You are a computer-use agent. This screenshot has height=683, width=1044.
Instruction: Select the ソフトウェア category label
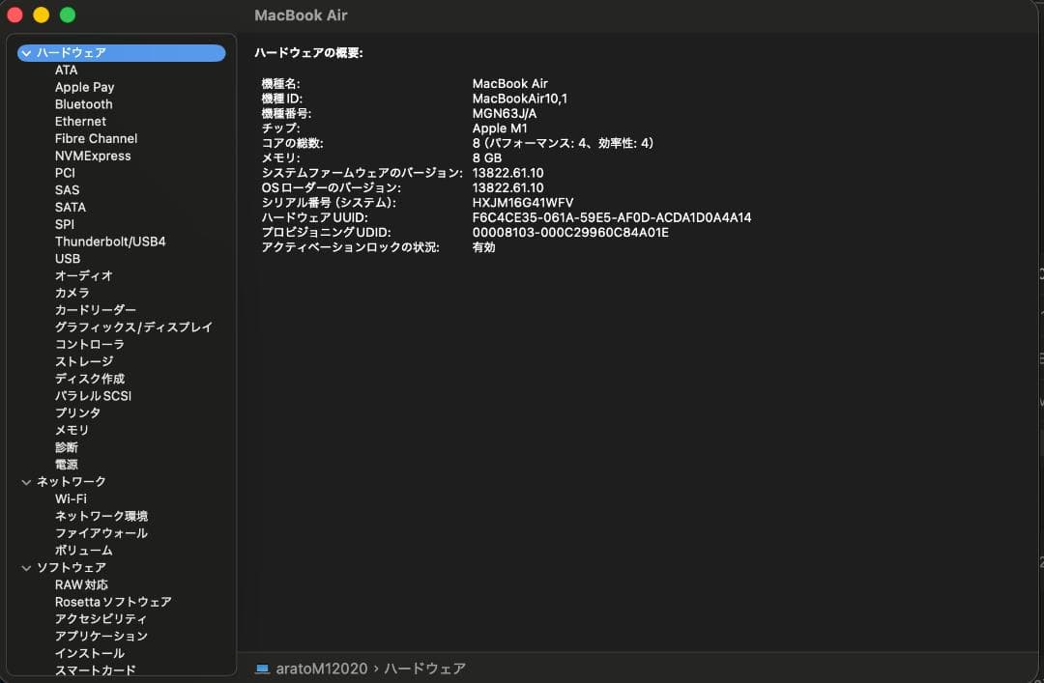(71, 568)
